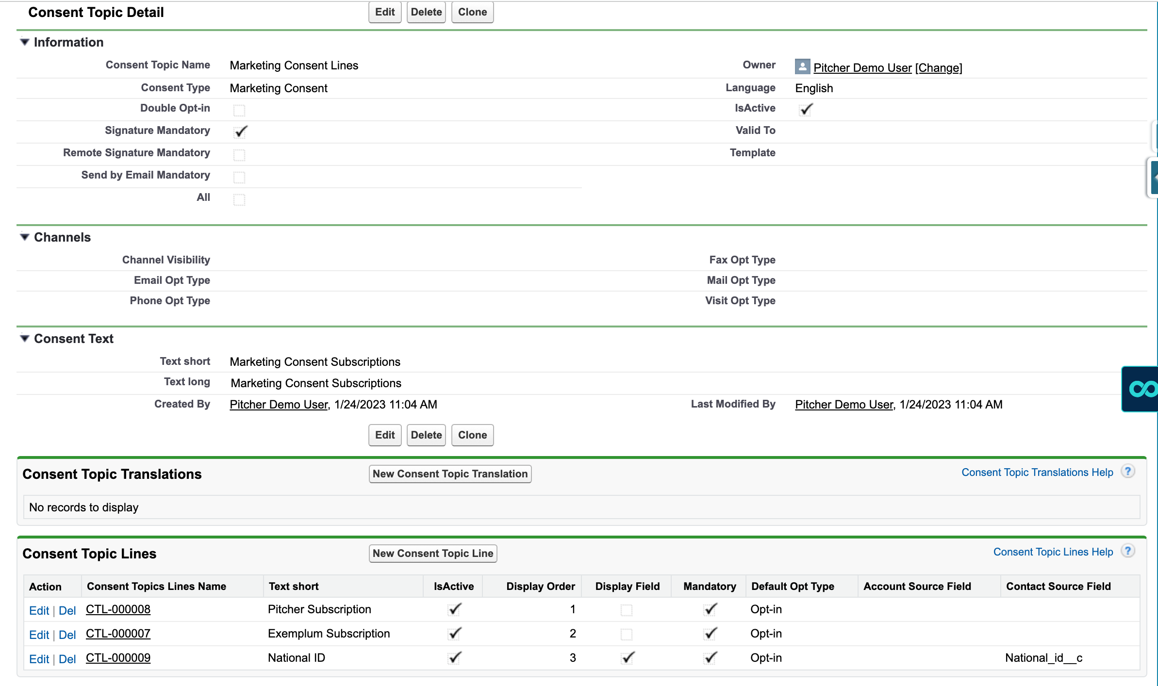1158x686 pixels.
Task: Collapse the Information section
Action: [25, 42]
